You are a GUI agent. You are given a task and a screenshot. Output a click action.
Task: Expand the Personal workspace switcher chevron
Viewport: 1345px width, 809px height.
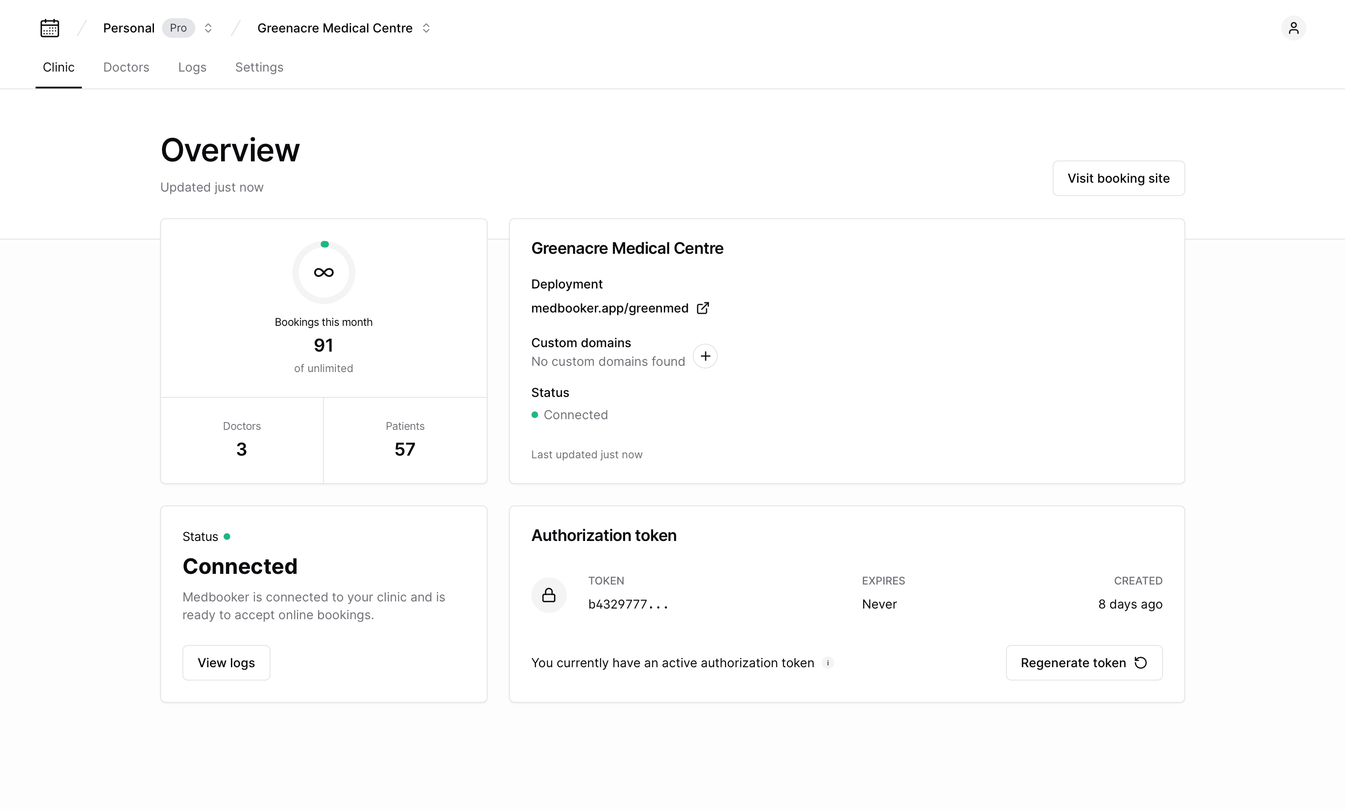pos(208,28)
